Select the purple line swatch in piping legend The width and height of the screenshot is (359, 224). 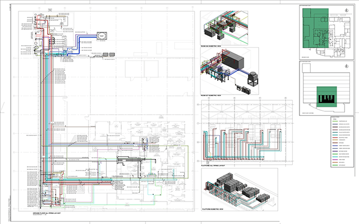click(335, 151)
